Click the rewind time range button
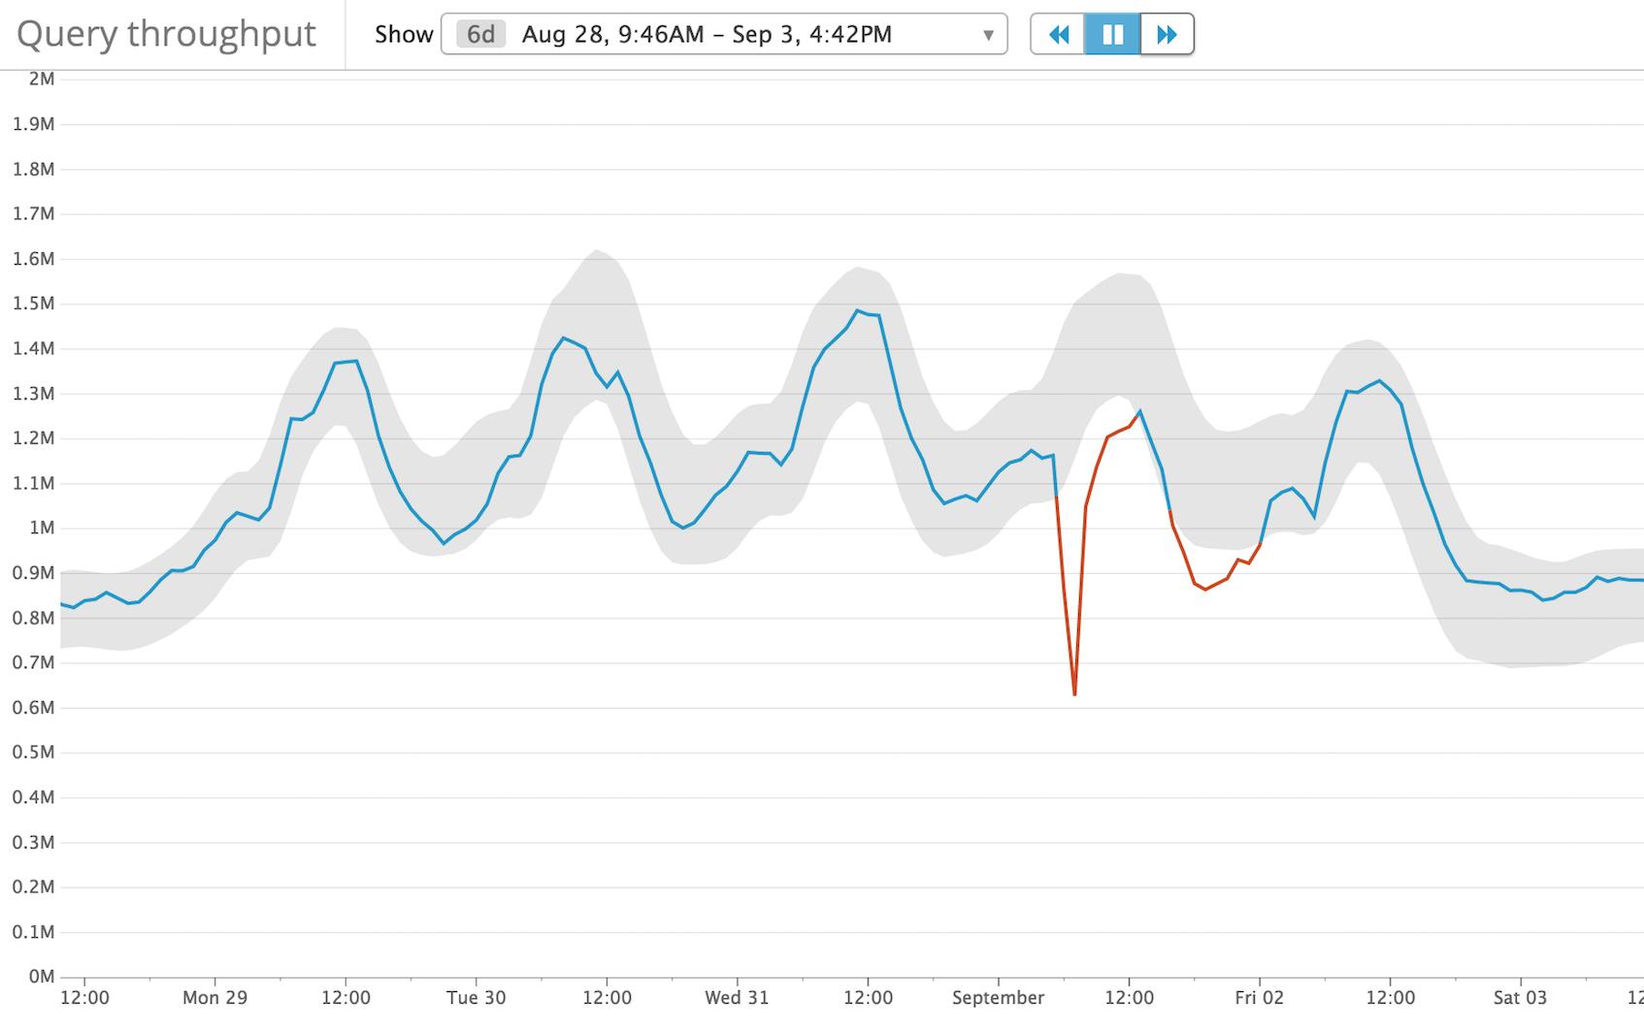The height and width of the screenshot is (1028, 1644). click(1058, 35)
